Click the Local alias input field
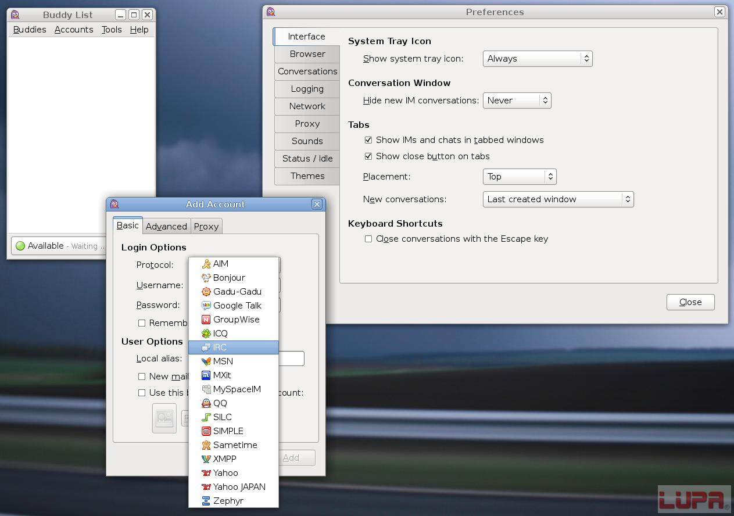Viewport: 734px width, 516px height. coord(291,359)
